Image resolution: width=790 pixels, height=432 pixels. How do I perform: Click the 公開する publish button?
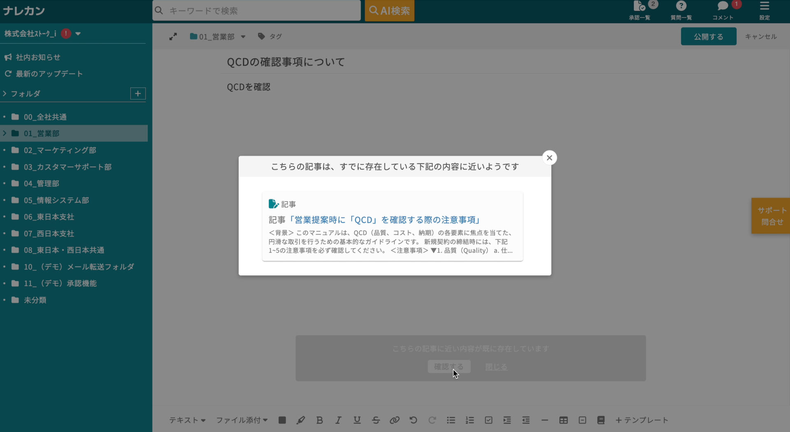708,36
